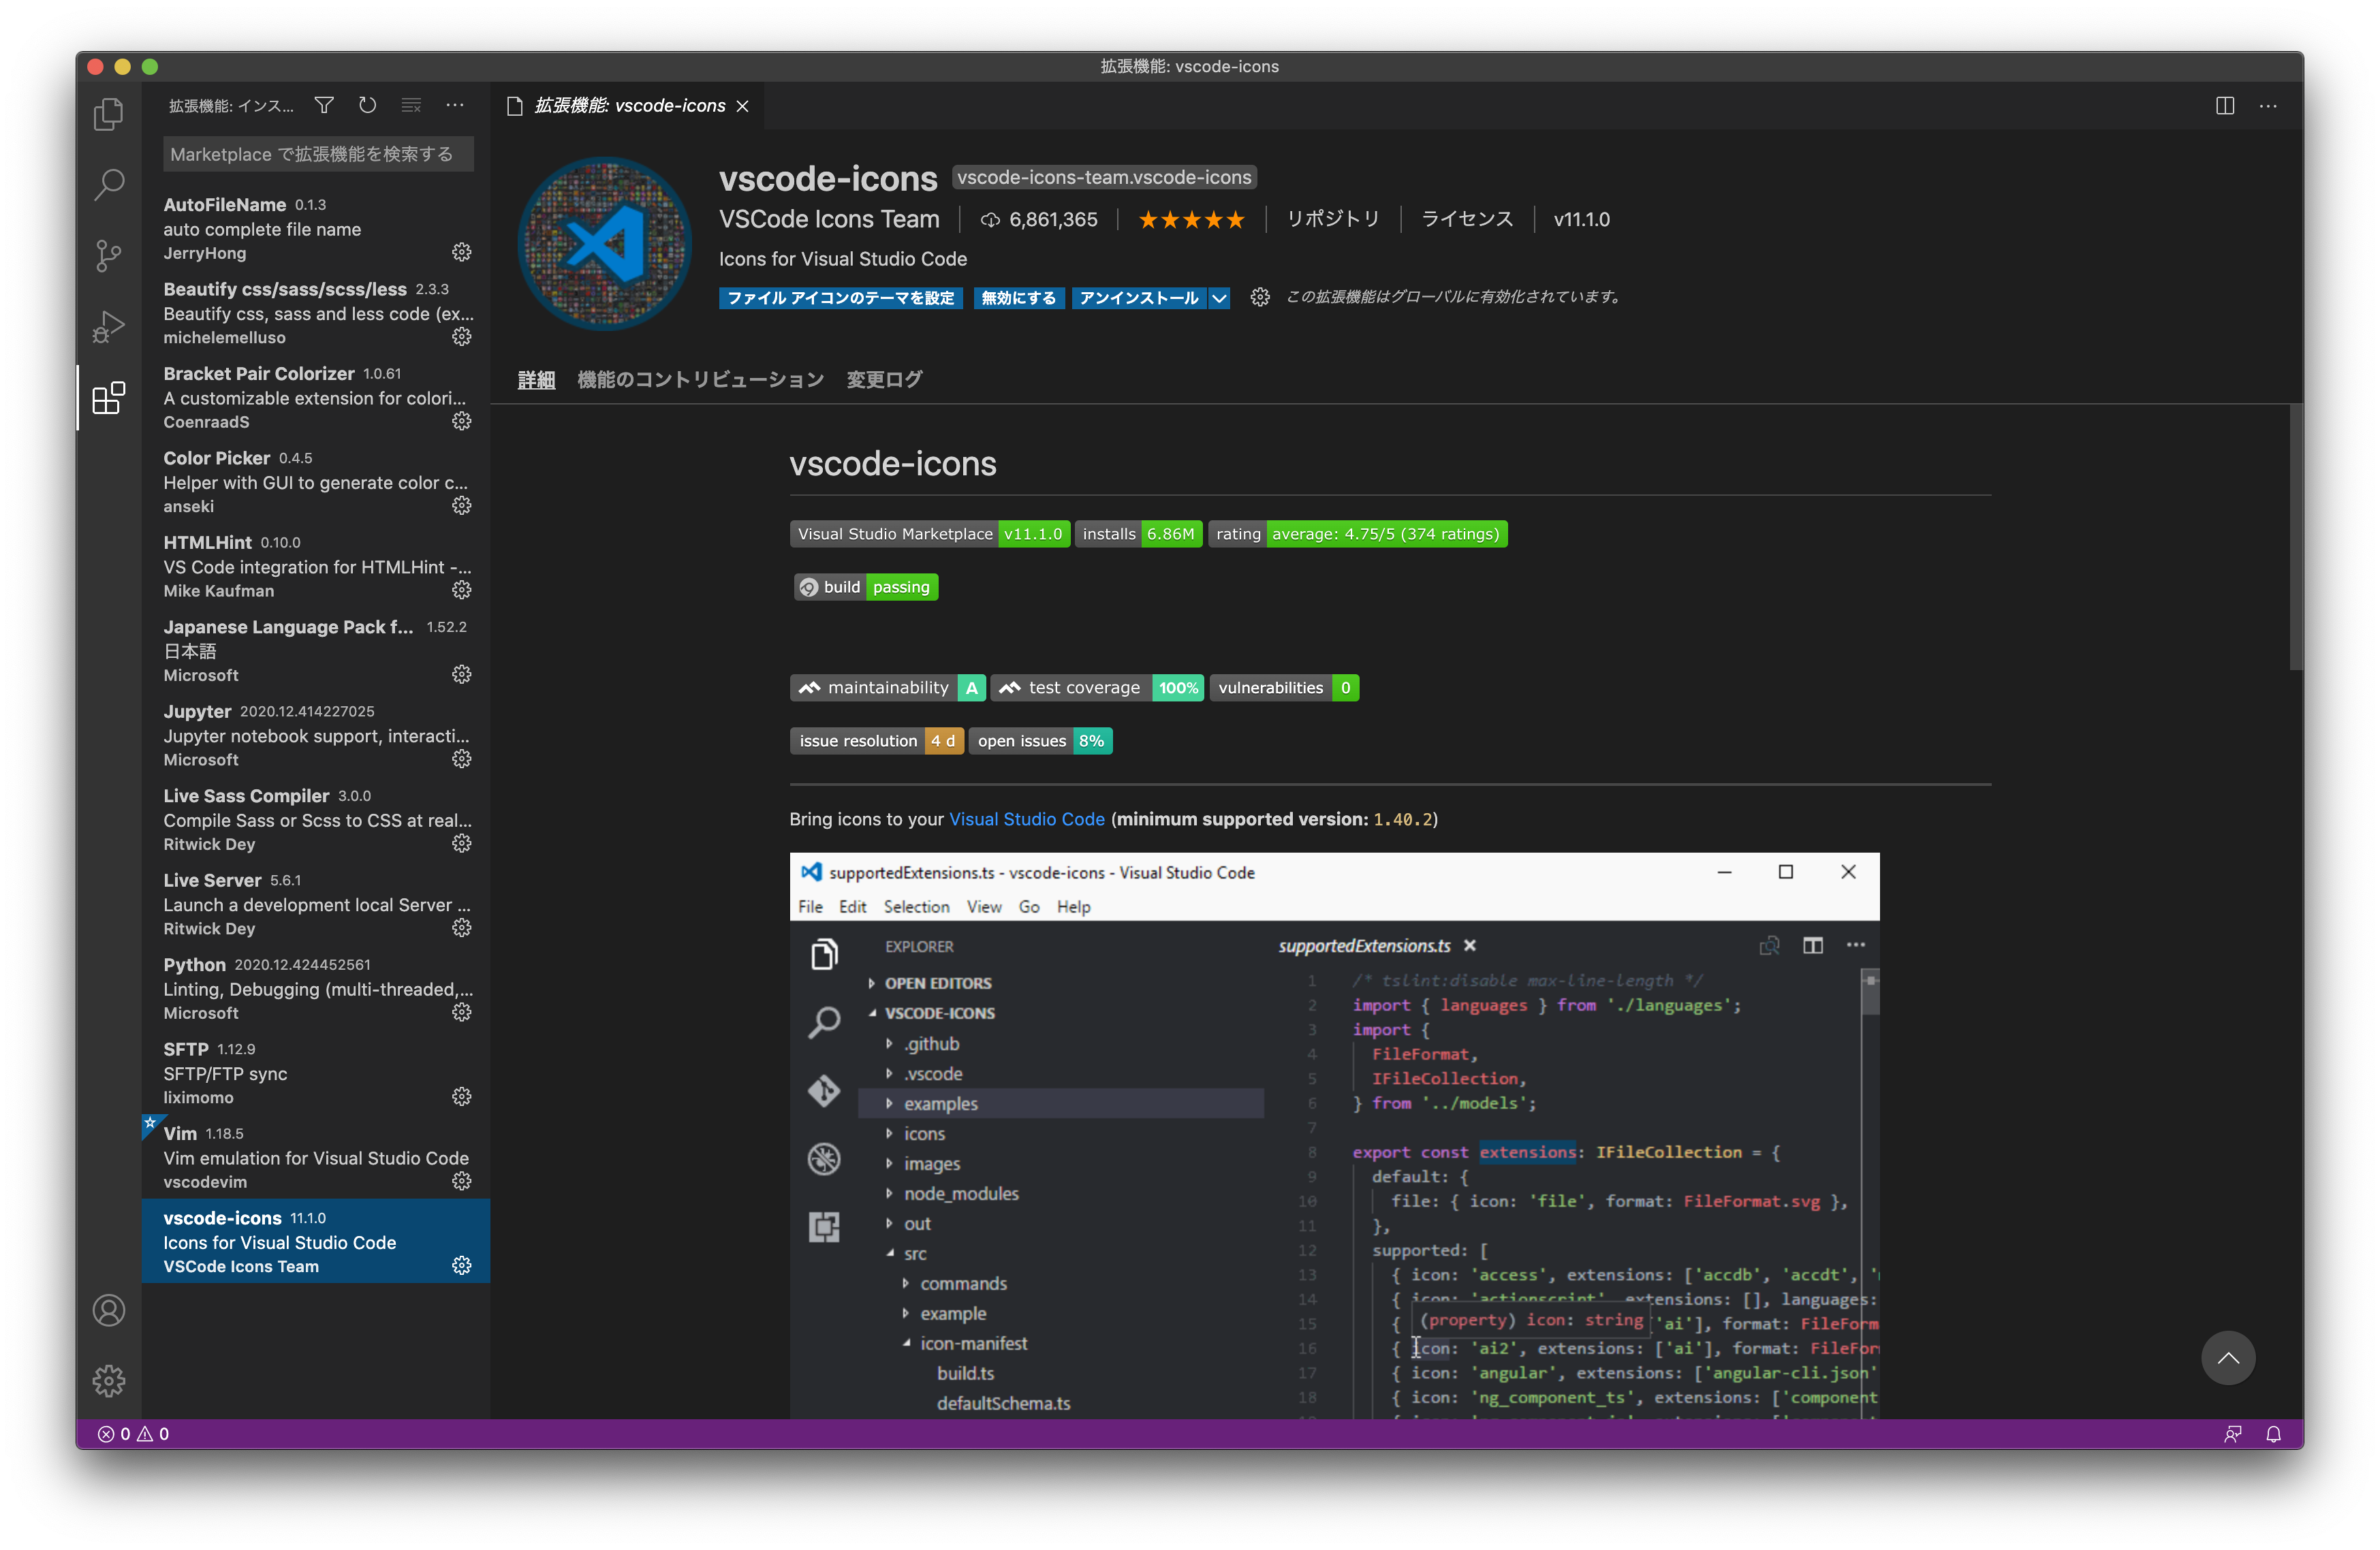This screenshot has height=1550, width=2380.
Task: Clear extensions search results icon
Action: (x=411, y=105)
